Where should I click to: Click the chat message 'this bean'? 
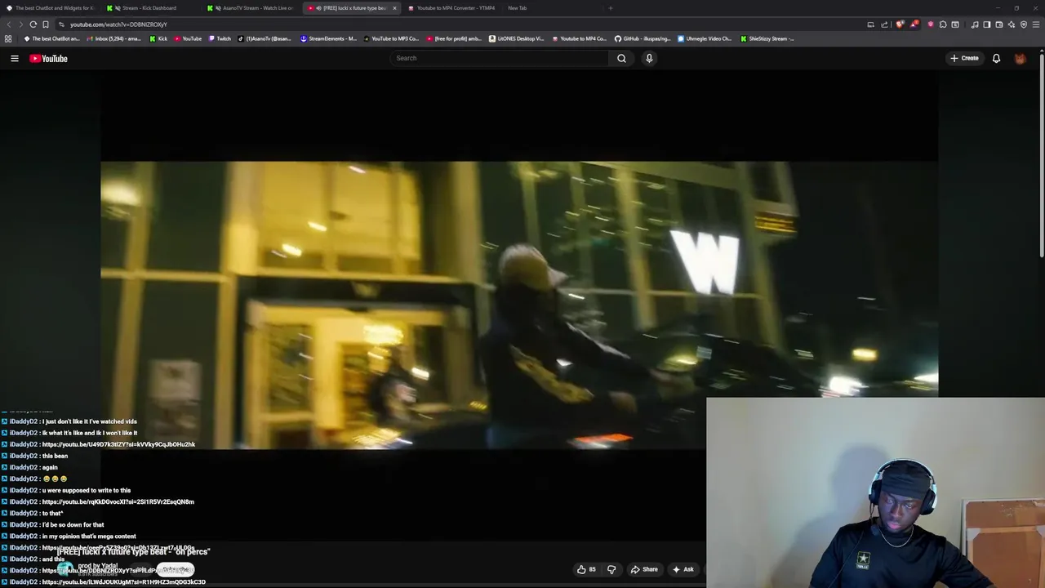click(x=55, y=456)
